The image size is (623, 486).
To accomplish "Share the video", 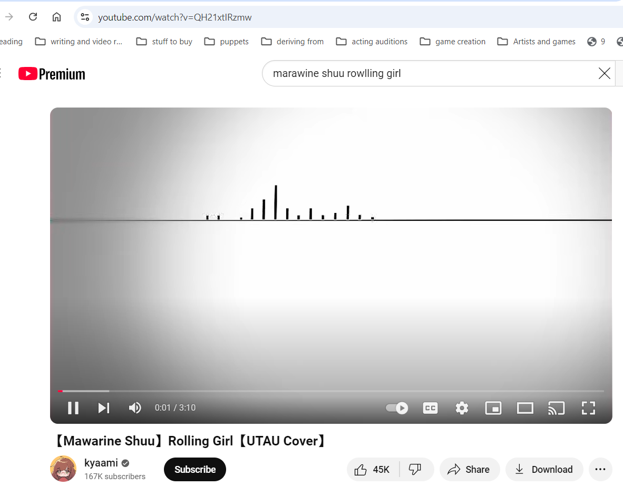I will pos(469,469).
